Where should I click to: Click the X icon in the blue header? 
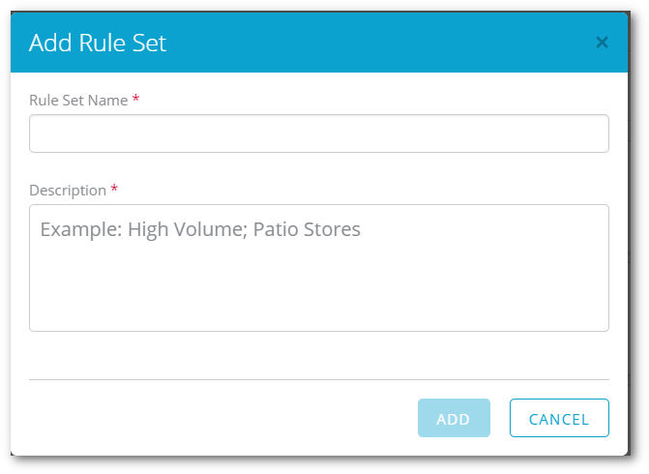point(602,43)
